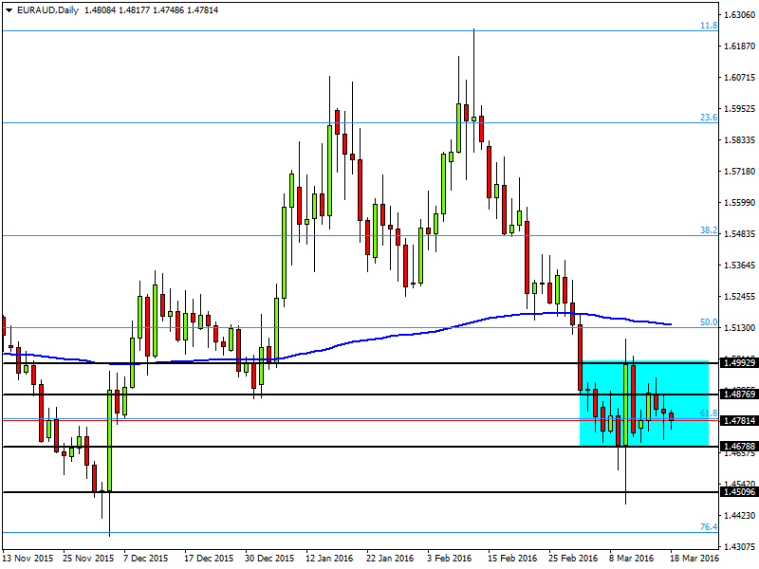Click the 1.54835 price axis value
The image size is (759, 569).
pyautogui.click(x=739, y=233)
